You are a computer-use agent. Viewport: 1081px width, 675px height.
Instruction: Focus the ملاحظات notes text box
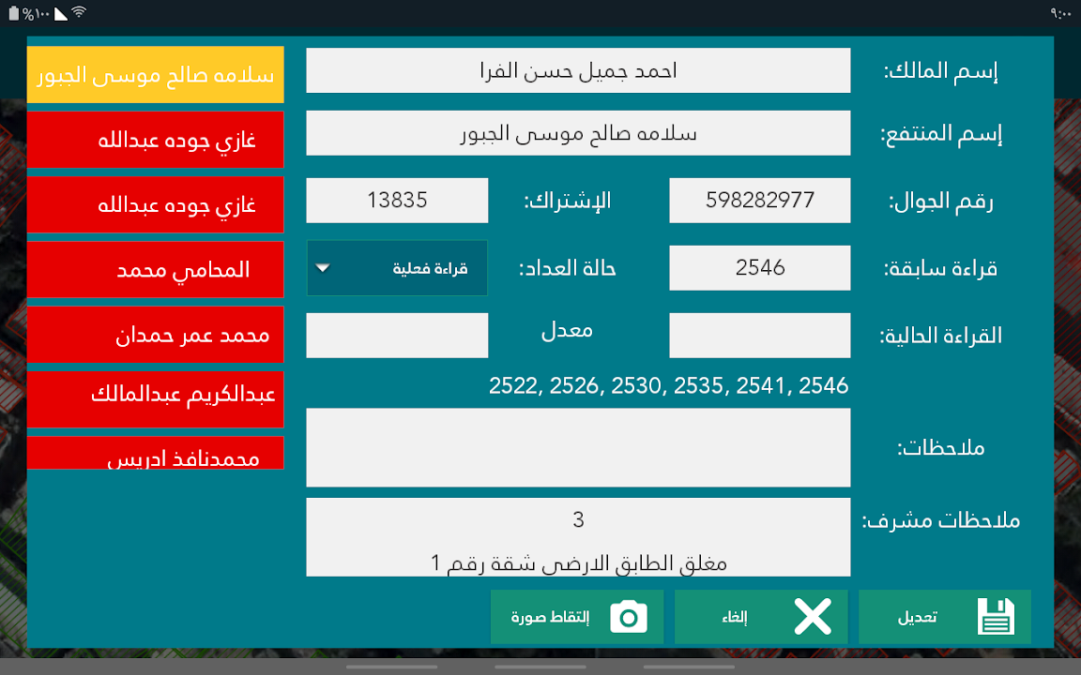pyautogui.click(x=578, y=447)
